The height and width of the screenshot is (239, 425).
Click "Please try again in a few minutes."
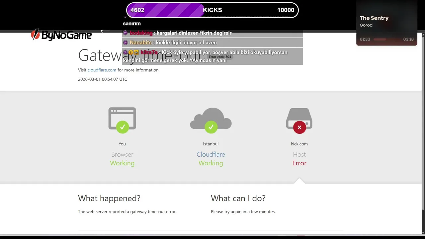[x=243, y=212]
